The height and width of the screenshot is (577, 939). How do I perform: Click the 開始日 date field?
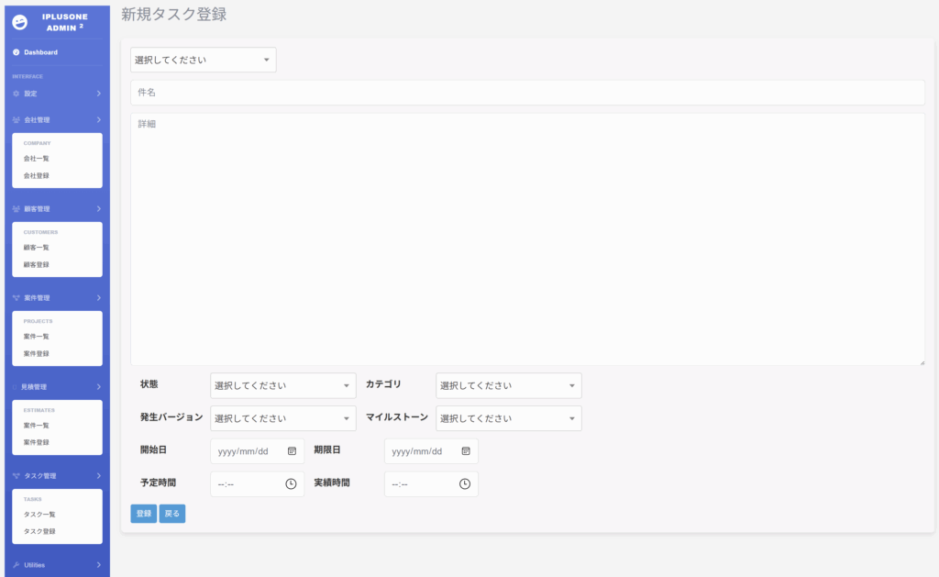[258, 451]
